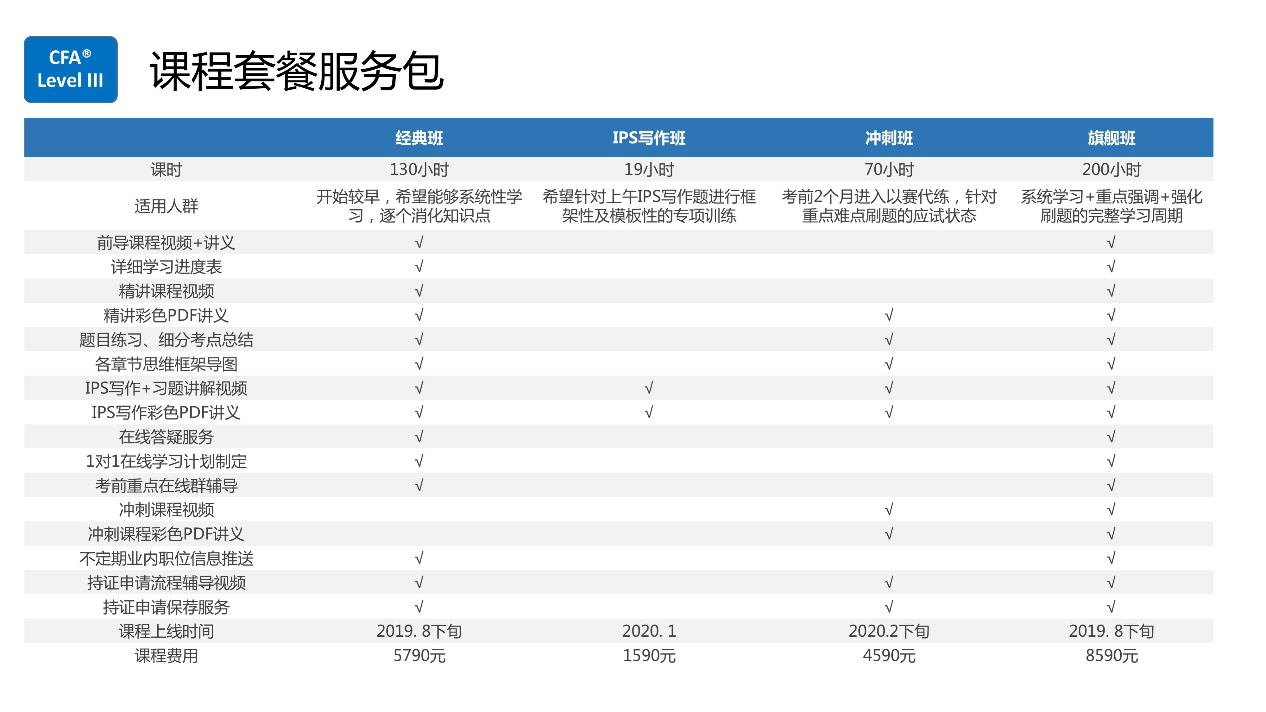Image resolution: width=1266 pixels, height=712 pixels.
Task: Click 经典班 checkmark for 在线答疑服务
Action: [x=419, y=437]
